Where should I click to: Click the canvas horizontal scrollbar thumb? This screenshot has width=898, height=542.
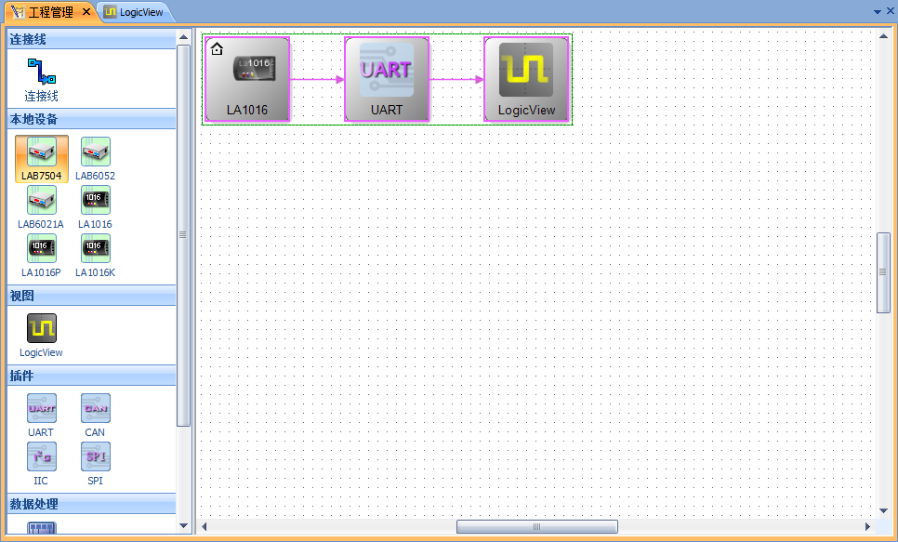pos(537,526)
